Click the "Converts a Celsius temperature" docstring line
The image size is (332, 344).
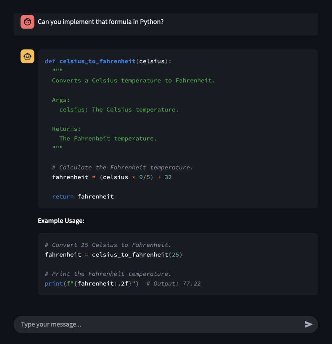133,81
